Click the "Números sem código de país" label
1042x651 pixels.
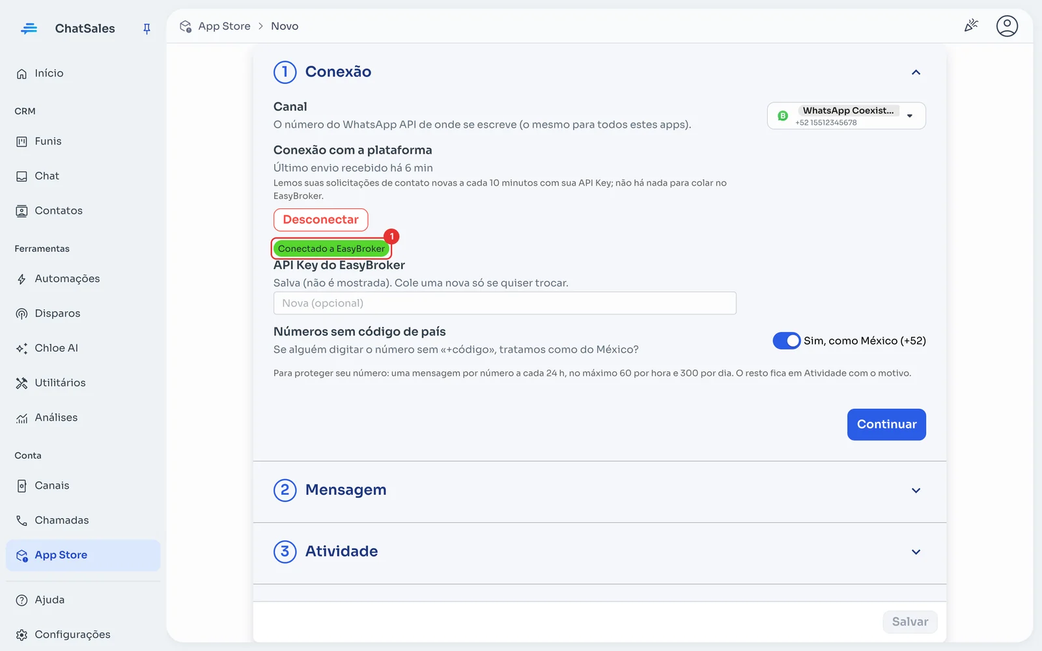tap(359, 331)
